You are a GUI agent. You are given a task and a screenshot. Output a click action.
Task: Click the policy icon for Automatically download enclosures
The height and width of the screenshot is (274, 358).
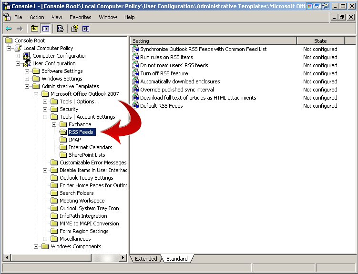click(x=135, y=81)
